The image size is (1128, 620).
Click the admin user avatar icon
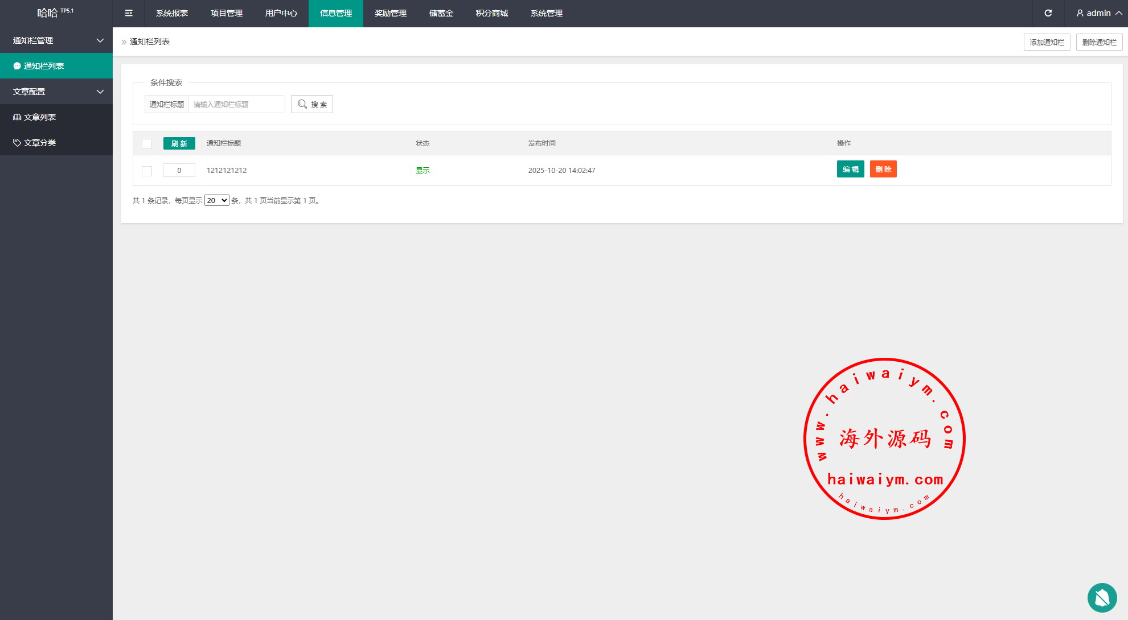point(1080,13)
